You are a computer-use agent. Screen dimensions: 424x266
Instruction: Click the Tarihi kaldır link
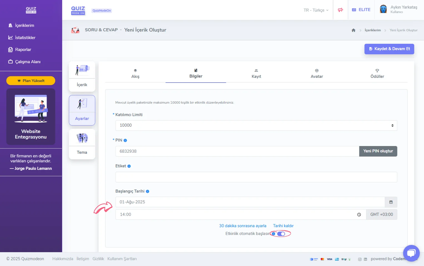[x=283, y=226]
